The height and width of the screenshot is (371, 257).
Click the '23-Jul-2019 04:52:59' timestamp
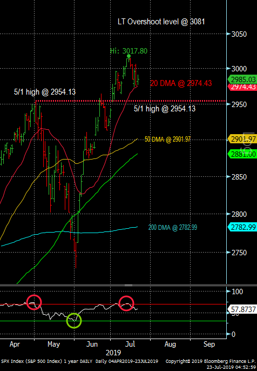pos(232,367)
